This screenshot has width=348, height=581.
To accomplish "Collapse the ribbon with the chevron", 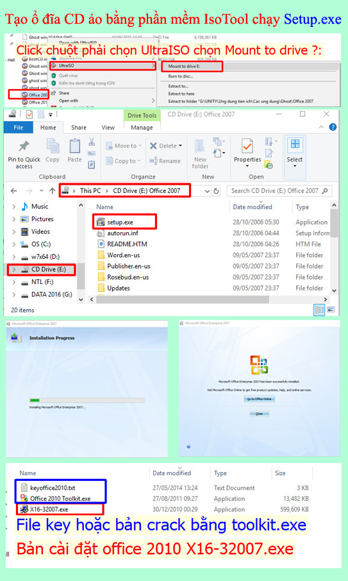I will tap(321, 127).
